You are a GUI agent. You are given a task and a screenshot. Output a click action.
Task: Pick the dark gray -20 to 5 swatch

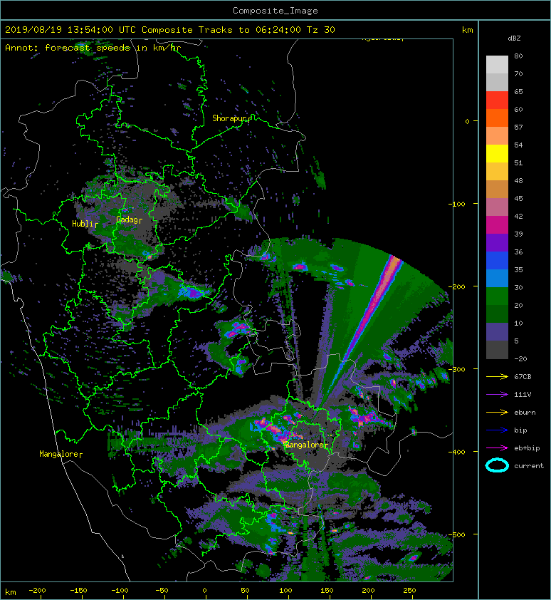pyautogui.click(x=497, y=349)
